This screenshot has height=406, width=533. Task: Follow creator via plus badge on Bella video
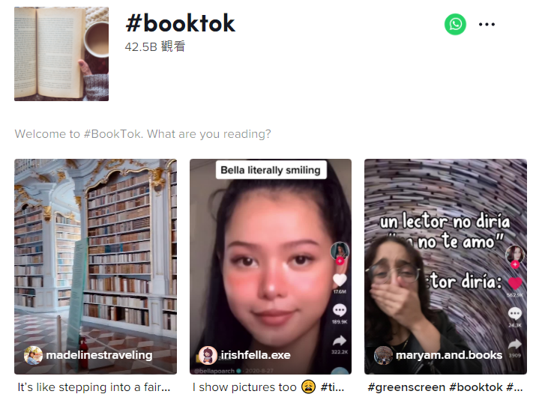pos(340,261)
